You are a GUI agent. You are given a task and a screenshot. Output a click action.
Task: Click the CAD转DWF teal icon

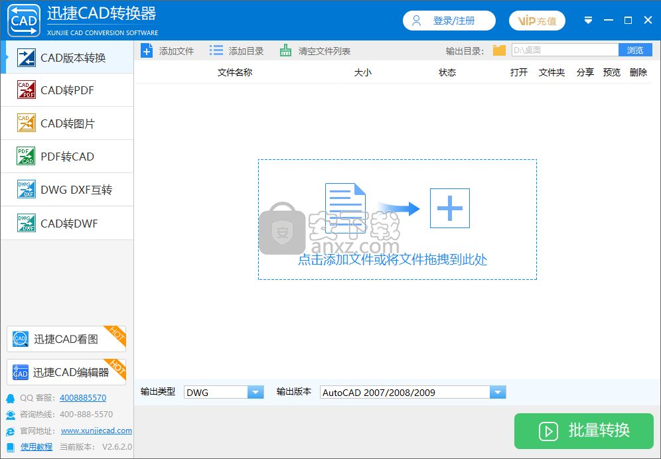point(26,223)
